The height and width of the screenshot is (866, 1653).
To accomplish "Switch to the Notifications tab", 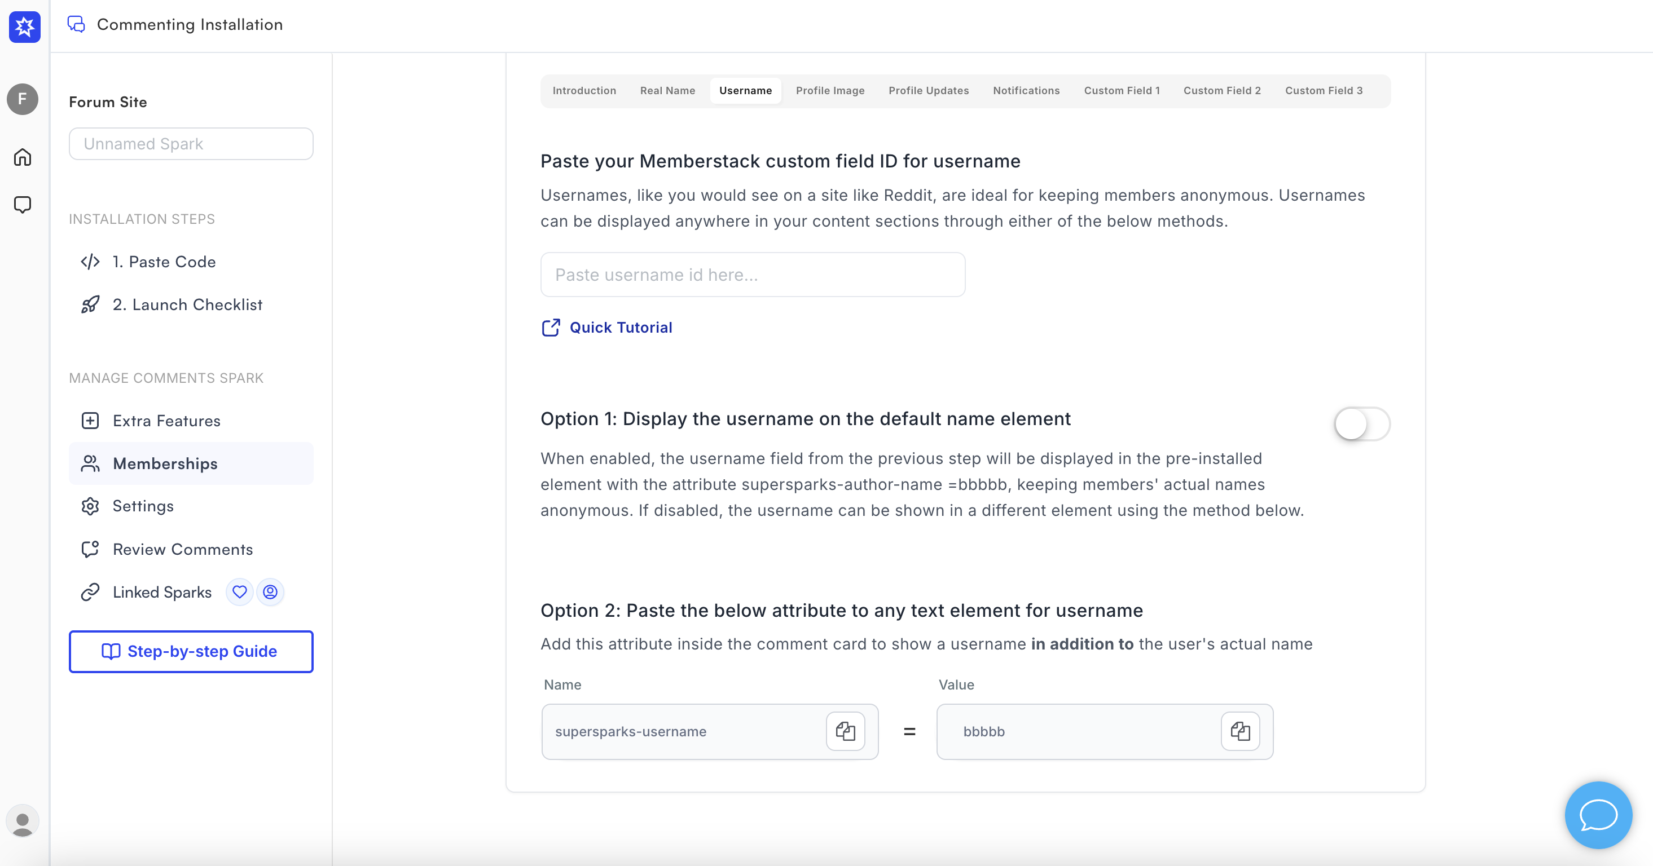I will tap(1026, 90).
